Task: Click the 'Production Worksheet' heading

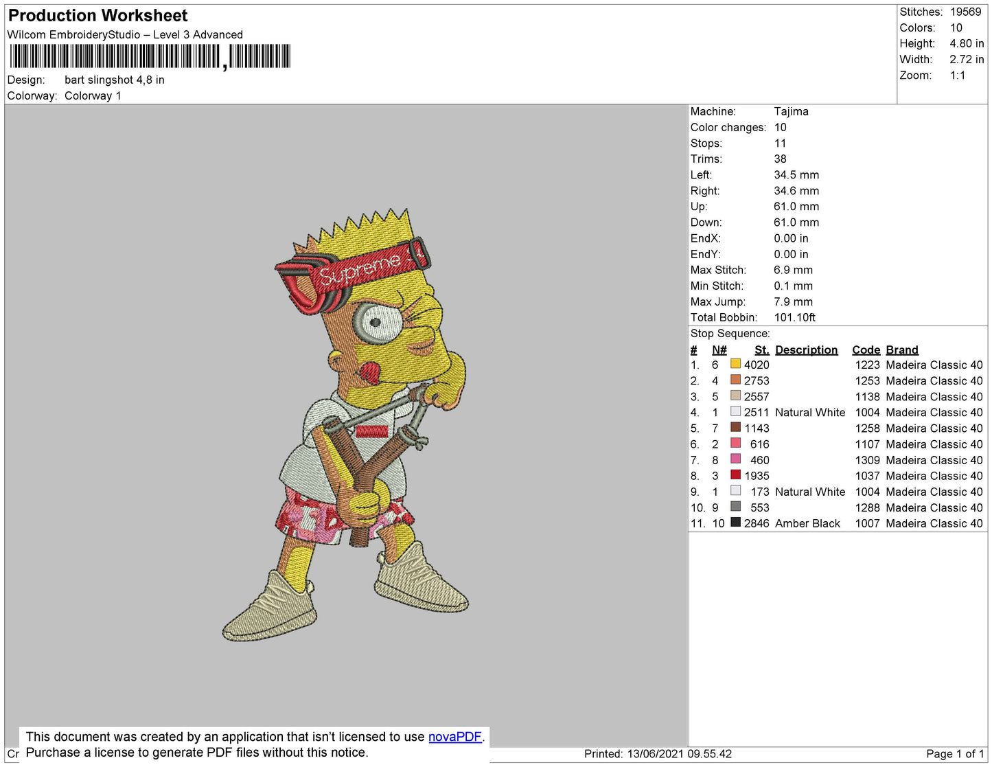Action: tap(97, 16)
